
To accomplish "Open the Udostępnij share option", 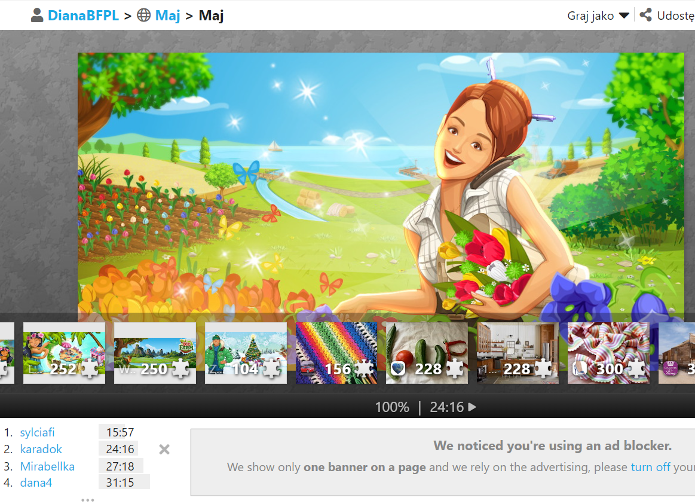I will coord(675,16).
